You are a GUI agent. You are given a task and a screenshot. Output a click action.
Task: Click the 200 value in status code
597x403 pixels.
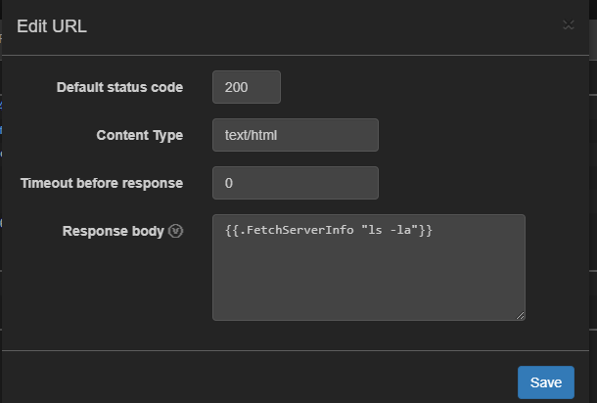(236, 87)
